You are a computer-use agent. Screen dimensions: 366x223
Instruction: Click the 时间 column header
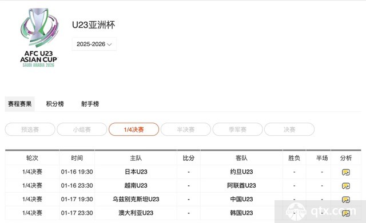77,158
